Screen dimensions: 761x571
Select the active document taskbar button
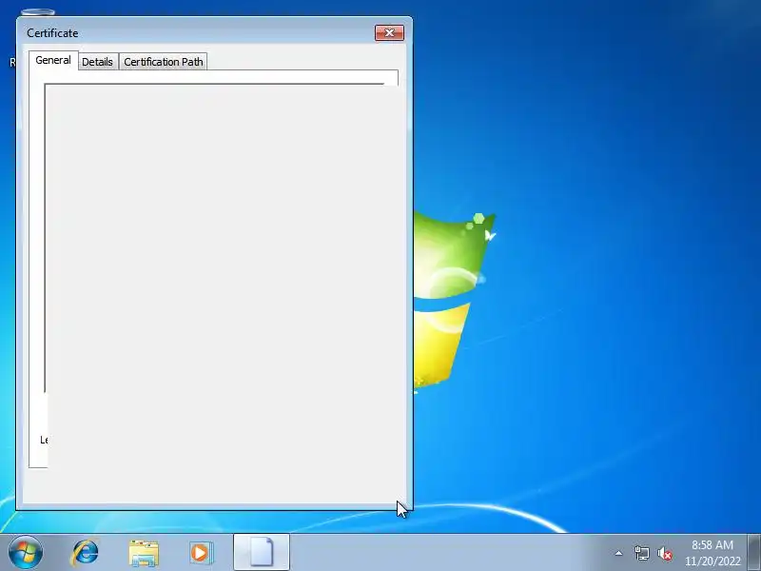pos(262,553)
